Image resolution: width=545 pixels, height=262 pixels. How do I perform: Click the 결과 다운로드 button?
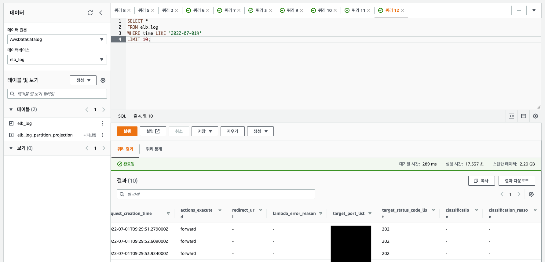517,181
